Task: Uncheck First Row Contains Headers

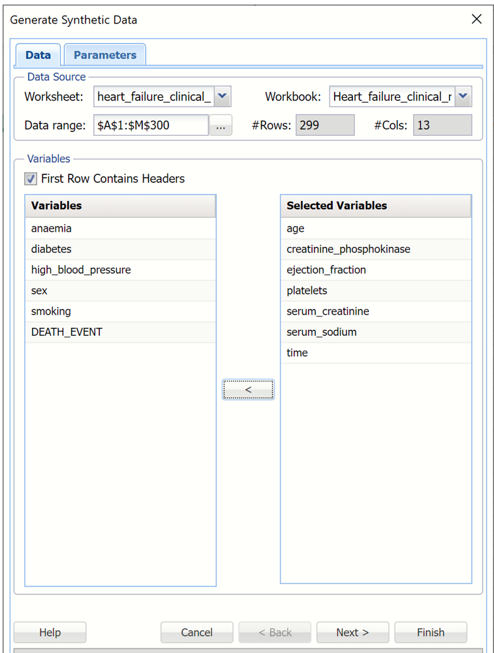Action: [31, 178]
